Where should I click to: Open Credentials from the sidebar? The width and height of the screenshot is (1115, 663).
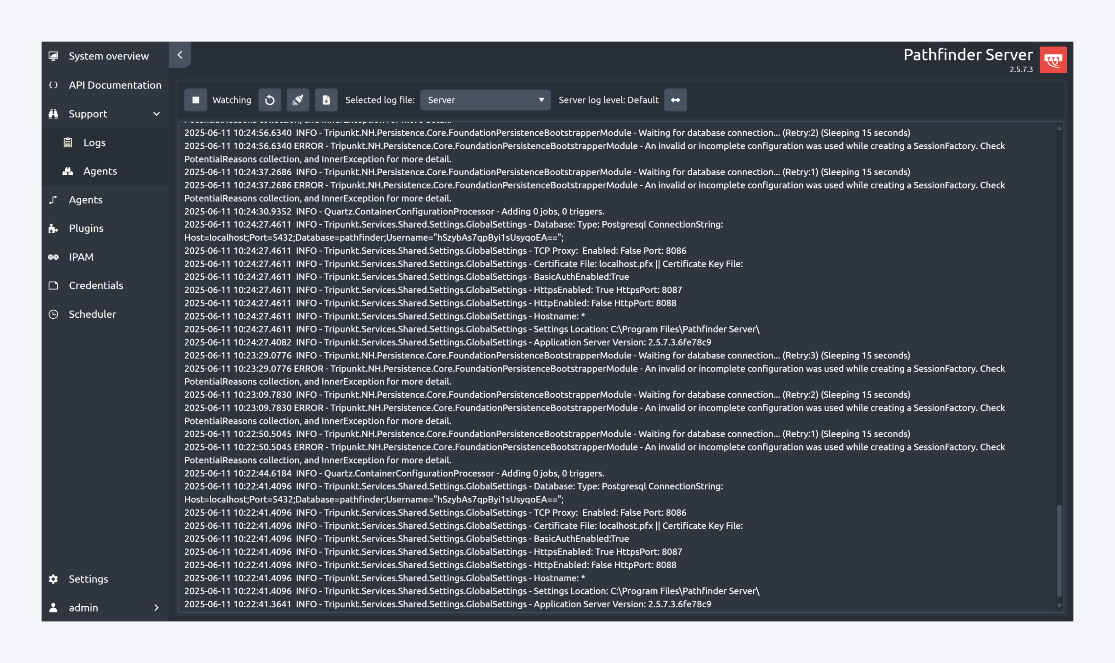point(96,285)
